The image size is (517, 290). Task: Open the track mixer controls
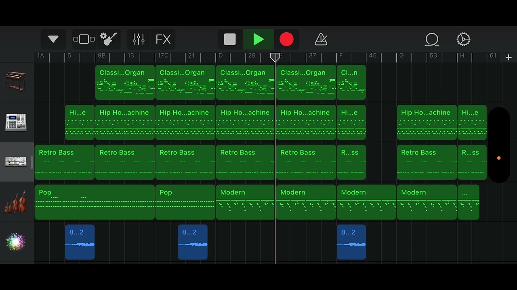[139, 39]
